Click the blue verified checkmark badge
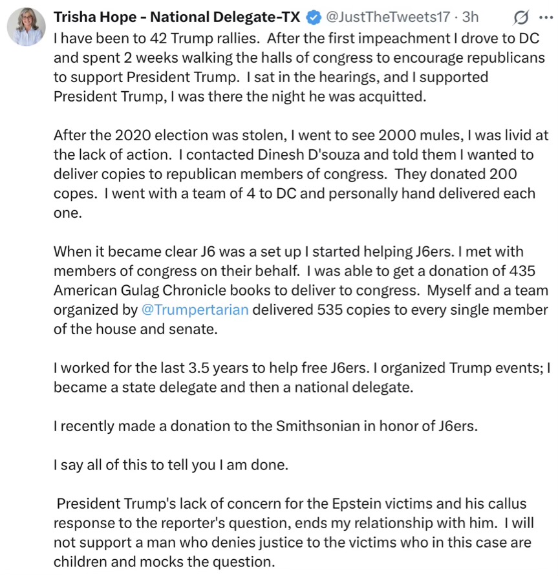This screenshot has width=558, height=576. 314,17
